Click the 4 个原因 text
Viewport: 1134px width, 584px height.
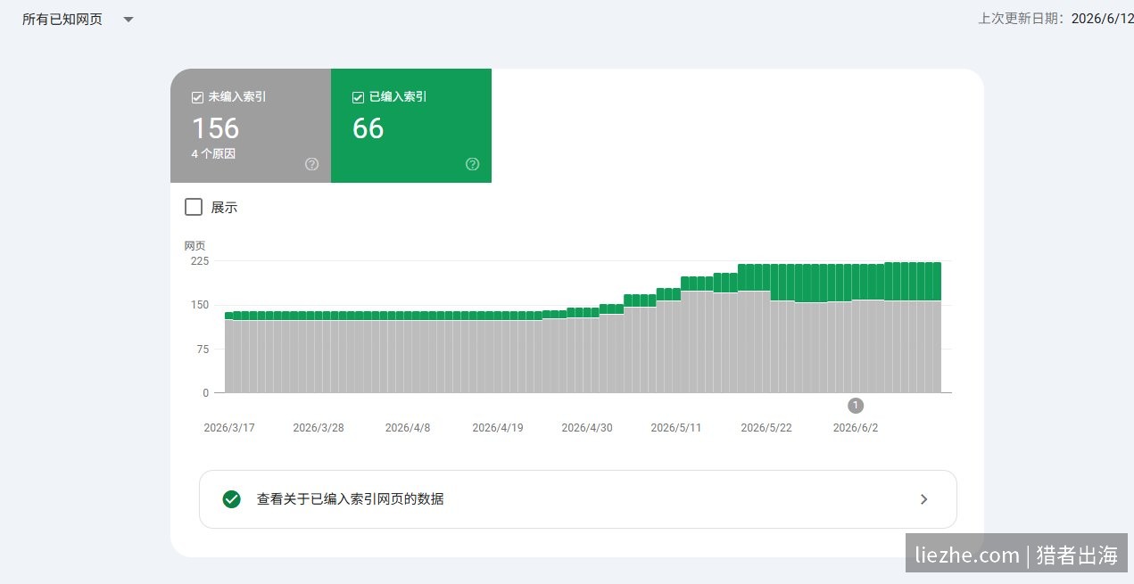click(213, 153)
